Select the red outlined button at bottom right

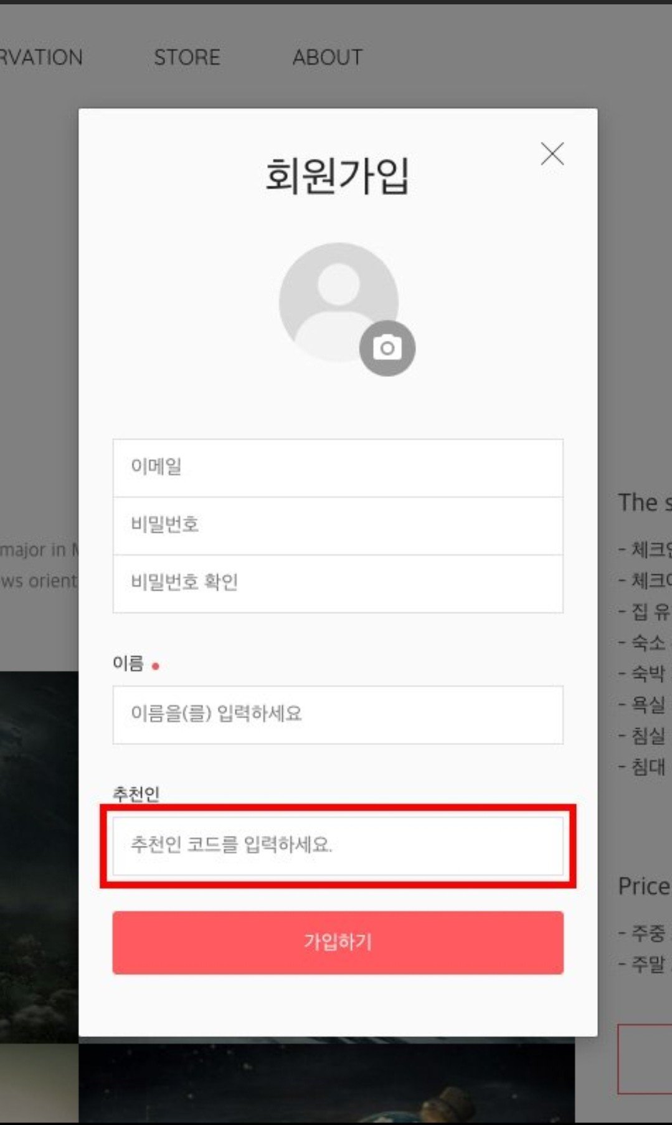(645, 1058)
